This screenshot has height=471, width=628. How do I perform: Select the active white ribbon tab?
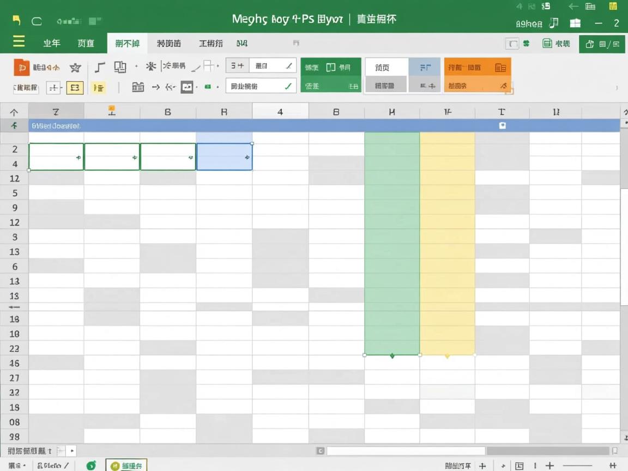[127, 44]
